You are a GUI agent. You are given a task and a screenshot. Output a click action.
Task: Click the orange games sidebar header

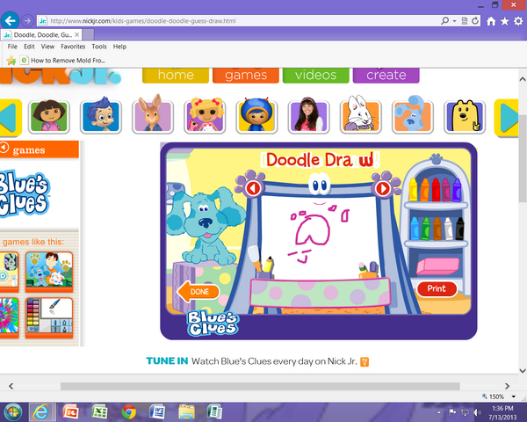pyautogui.click(x=40, y=149)
